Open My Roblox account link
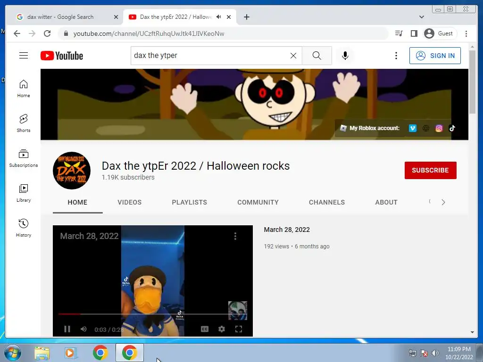483x362 pixels. tap(370, 128)
